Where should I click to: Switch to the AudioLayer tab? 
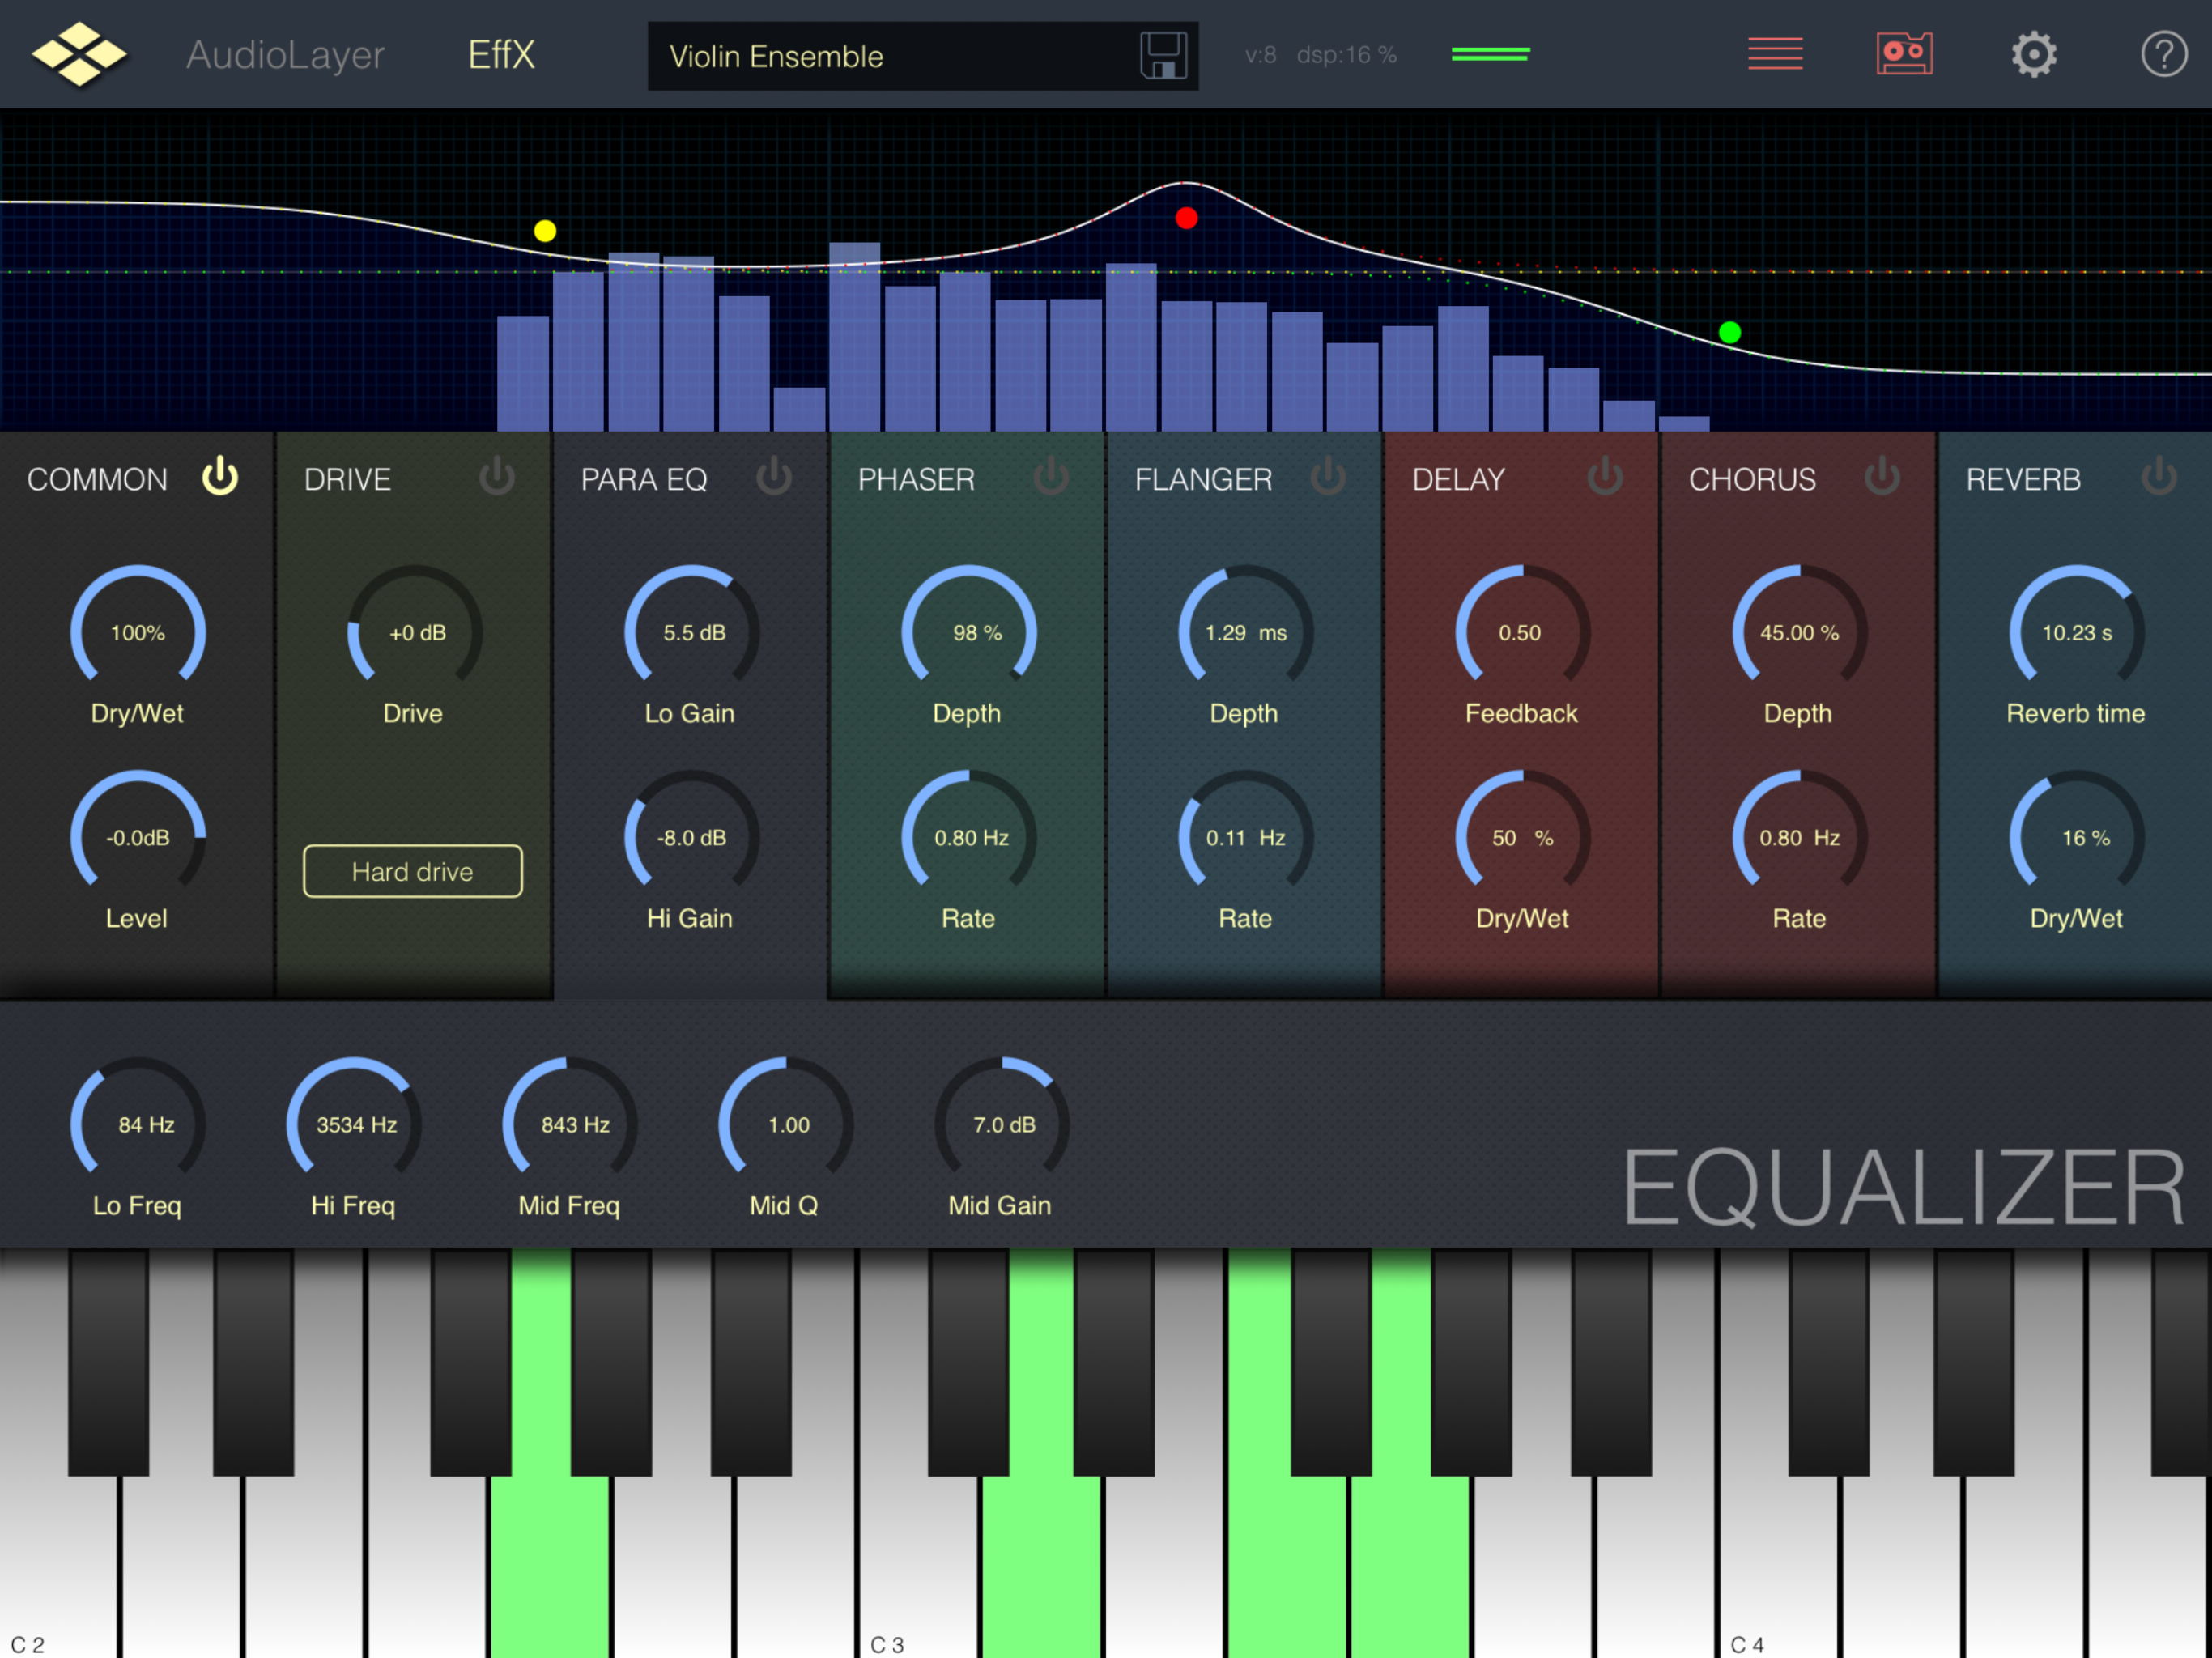coord(285,55)
